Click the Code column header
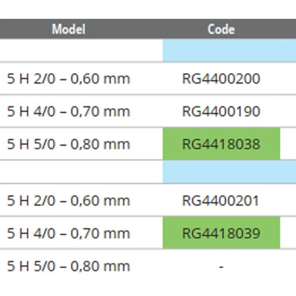Viewport: 296px width, 296px height. click(x=221, y=29)
